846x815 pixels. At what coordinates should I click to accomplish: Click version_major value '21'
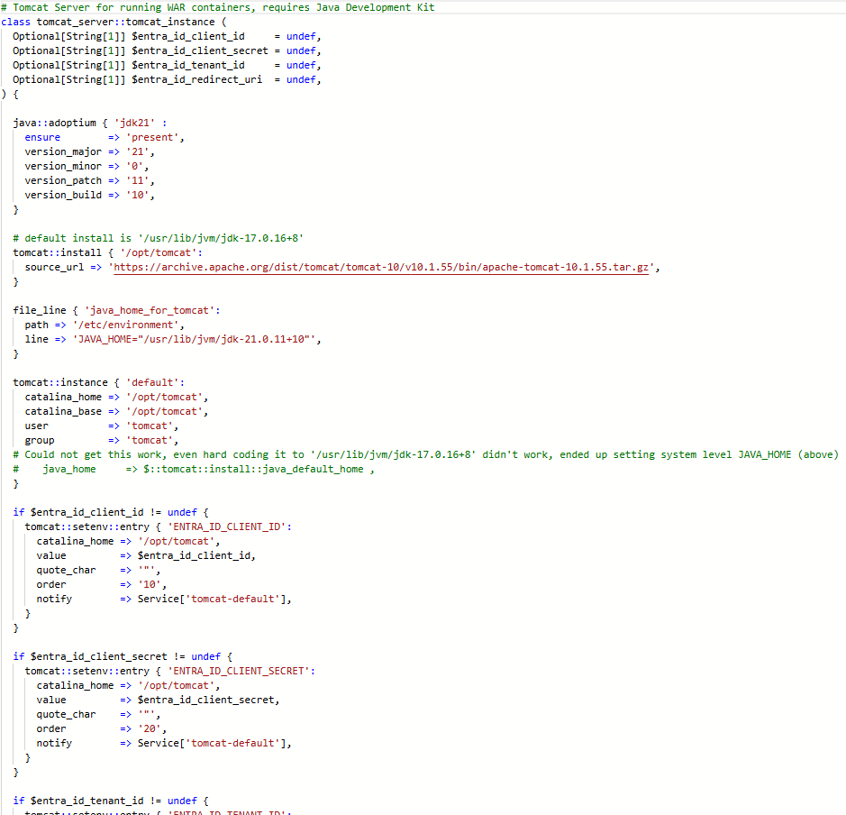tap(138, 151)
